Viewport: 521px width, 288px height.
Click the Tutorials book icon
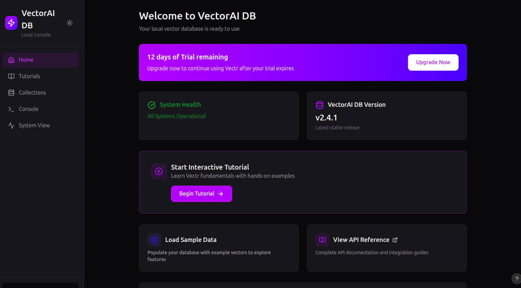pyautogui.click(x=11, y=76)
